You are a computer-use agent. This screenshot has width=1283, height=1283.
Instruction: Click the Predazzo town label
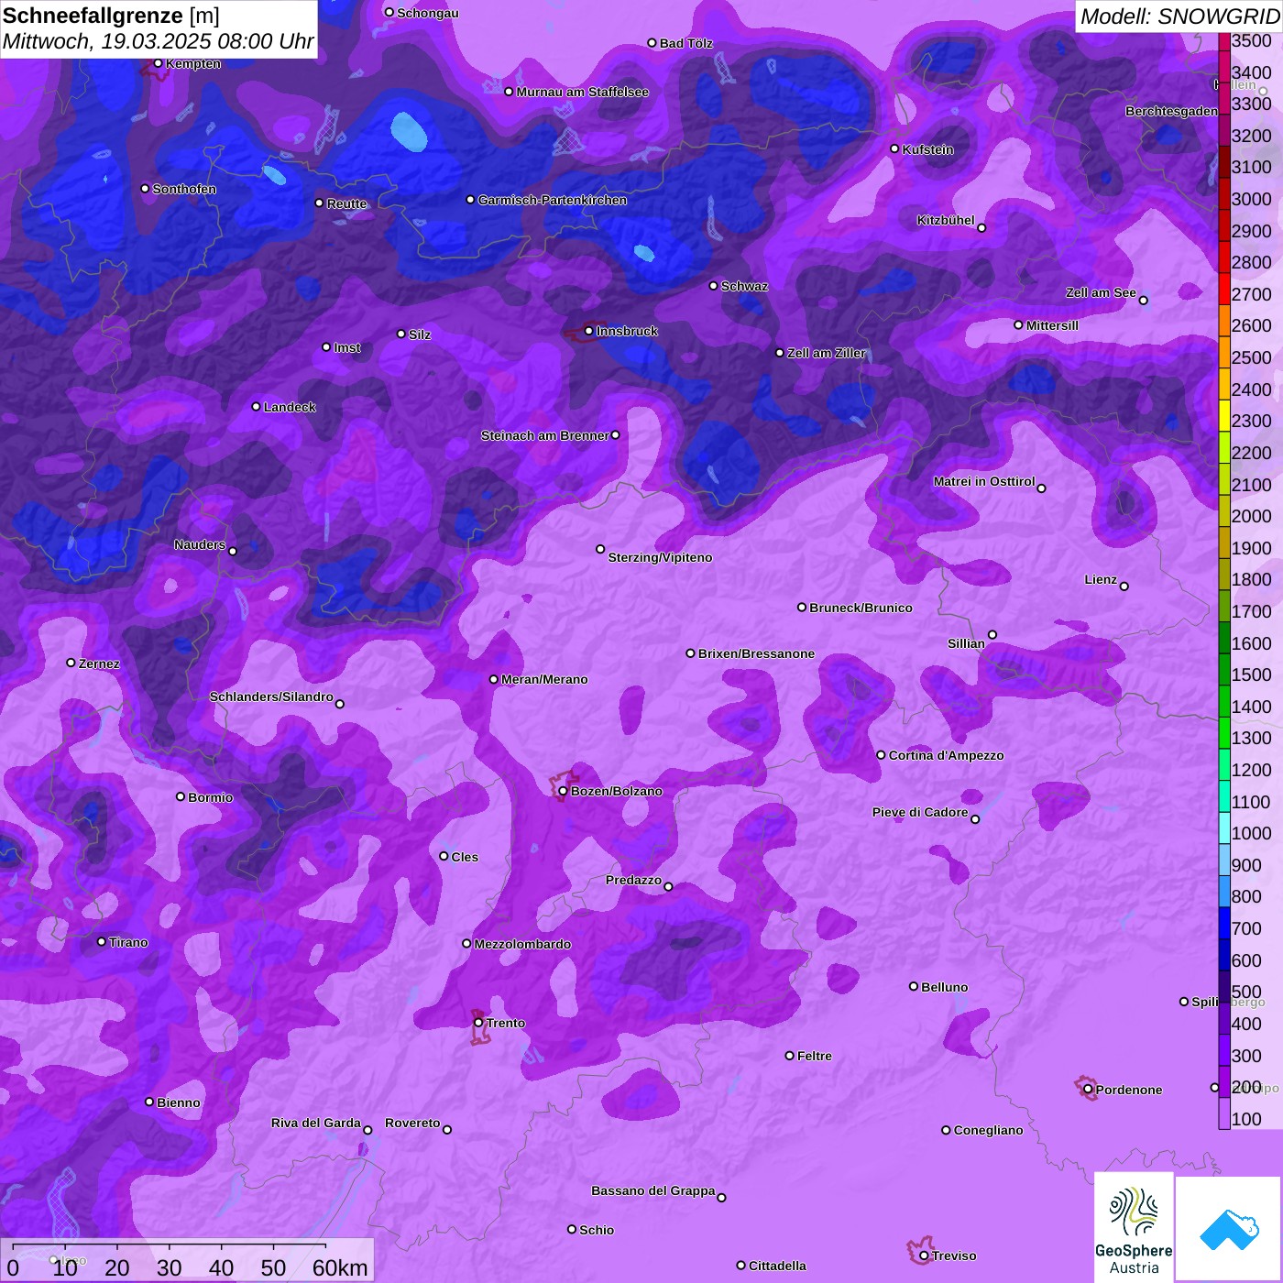click(633, 880)
